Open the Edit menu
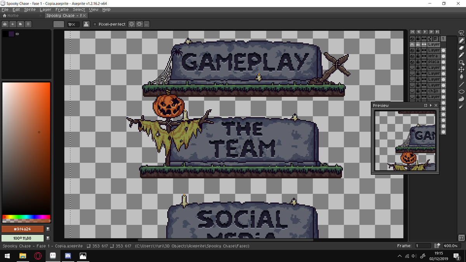The width and height of the screenshot is (466, 262). [x=16, y=9]
